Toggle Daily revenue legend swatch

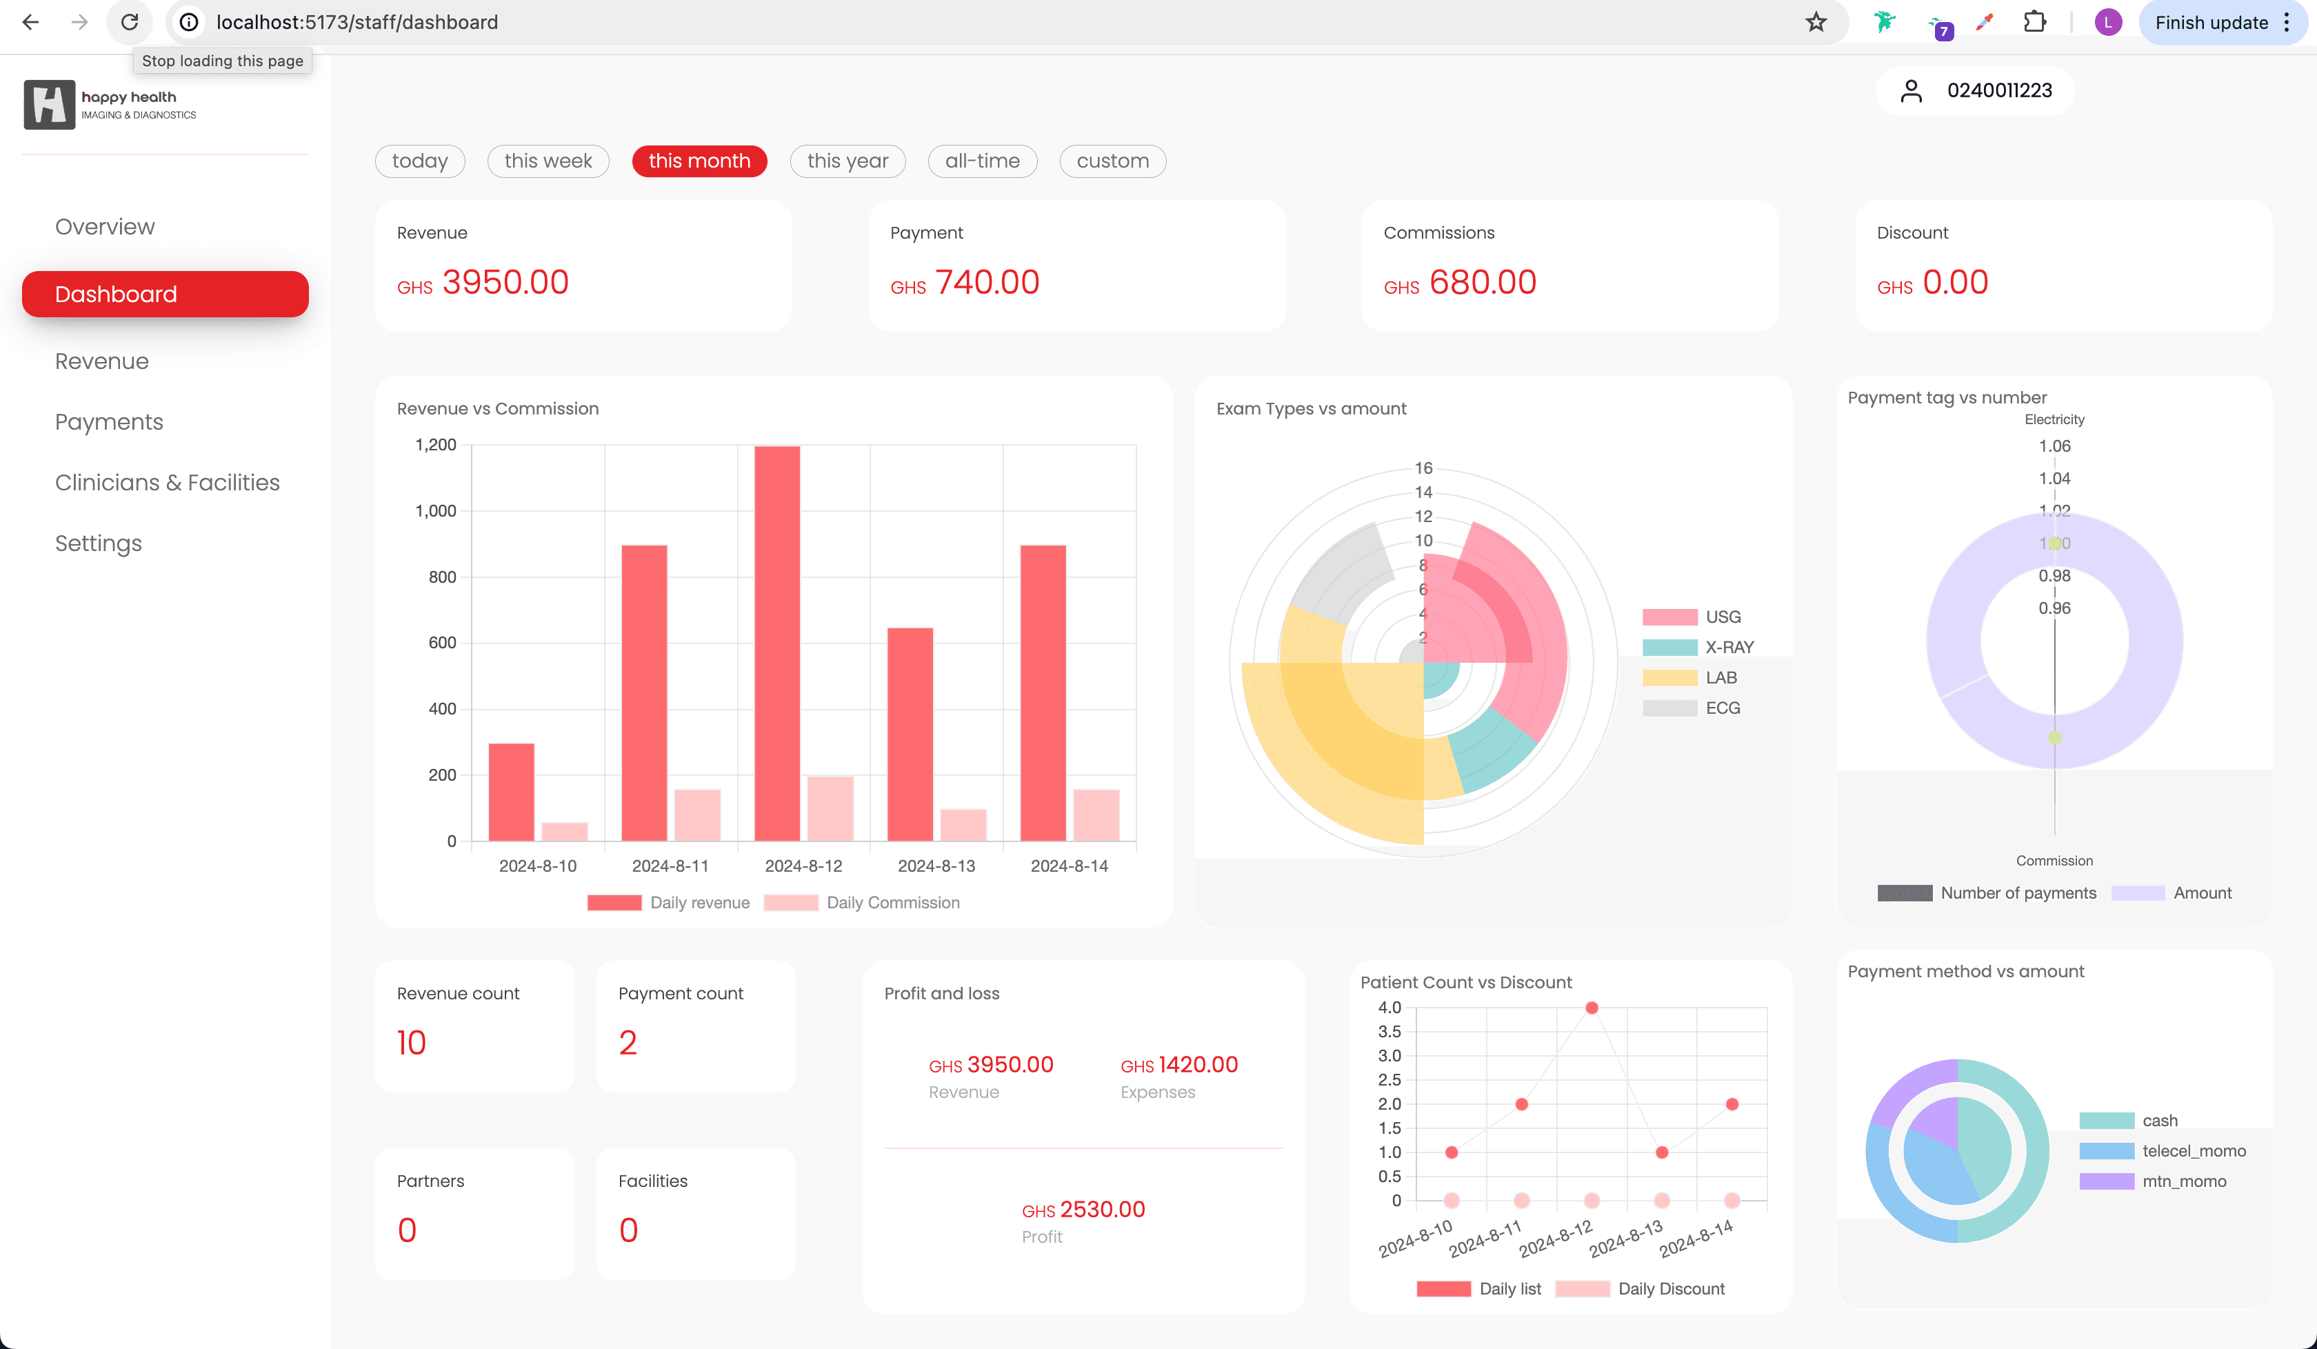614,903
